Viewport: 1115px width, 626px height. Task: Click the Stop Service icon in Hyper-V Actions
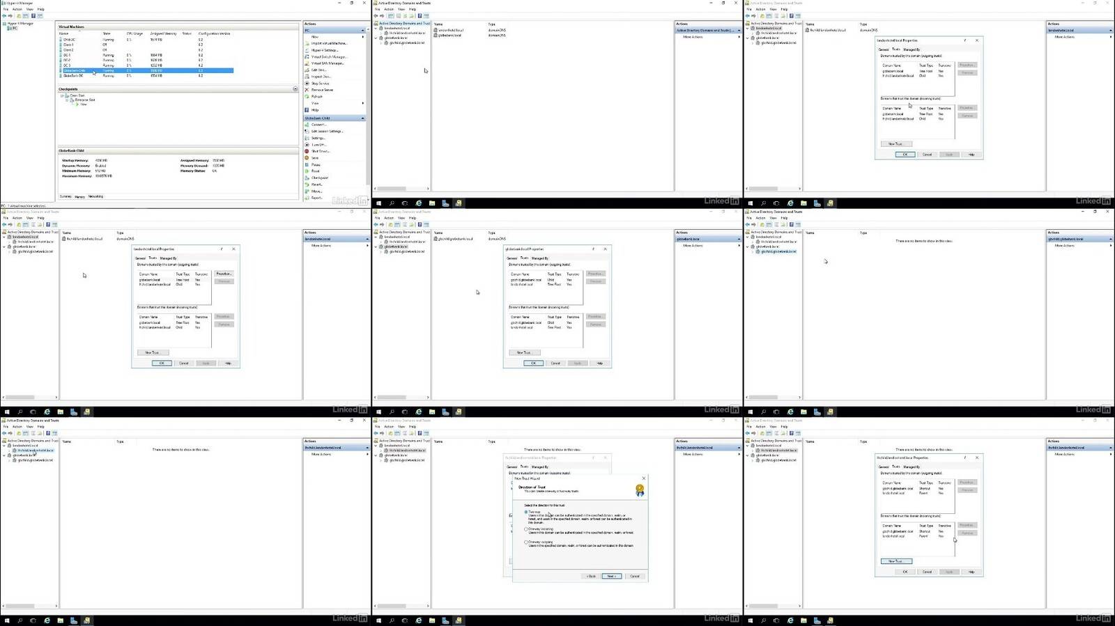point(307,84)
